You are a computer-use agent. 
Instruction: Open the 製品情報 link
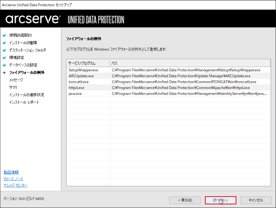[x=11, y=172]
